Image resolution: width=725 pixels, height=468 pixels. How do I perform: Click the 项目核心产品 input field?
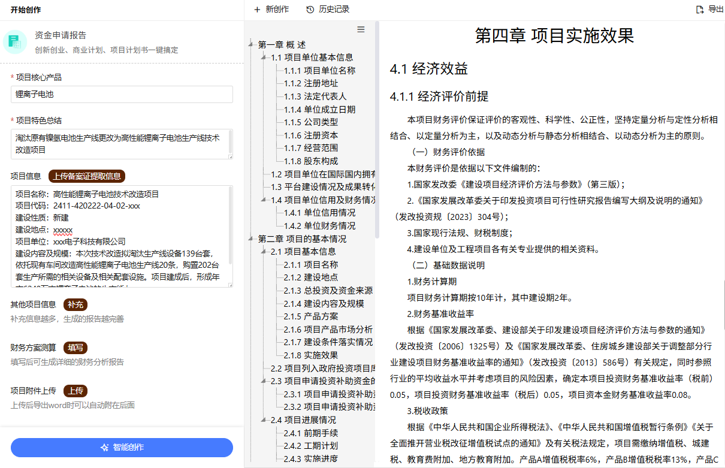tap(122, 95)
